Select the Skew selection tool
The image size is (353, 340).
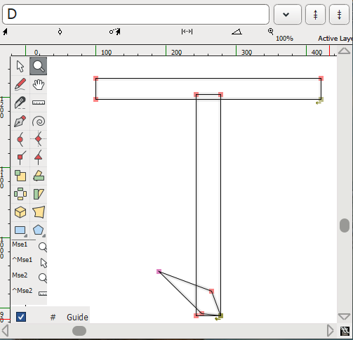(x=39, y=194)
